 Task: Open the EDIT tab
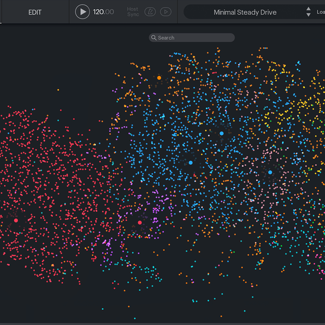35,12
